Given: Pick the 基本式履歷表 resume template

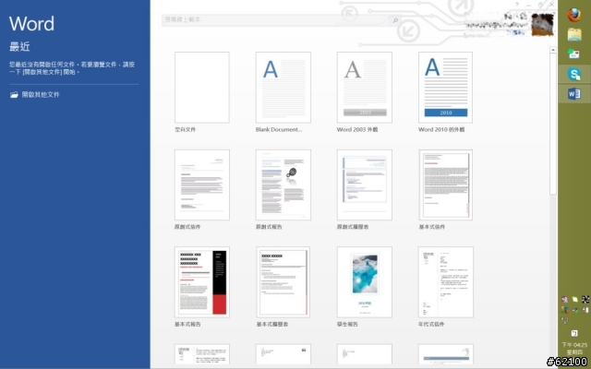Looking at the screenshot, I should coord(283,282).
